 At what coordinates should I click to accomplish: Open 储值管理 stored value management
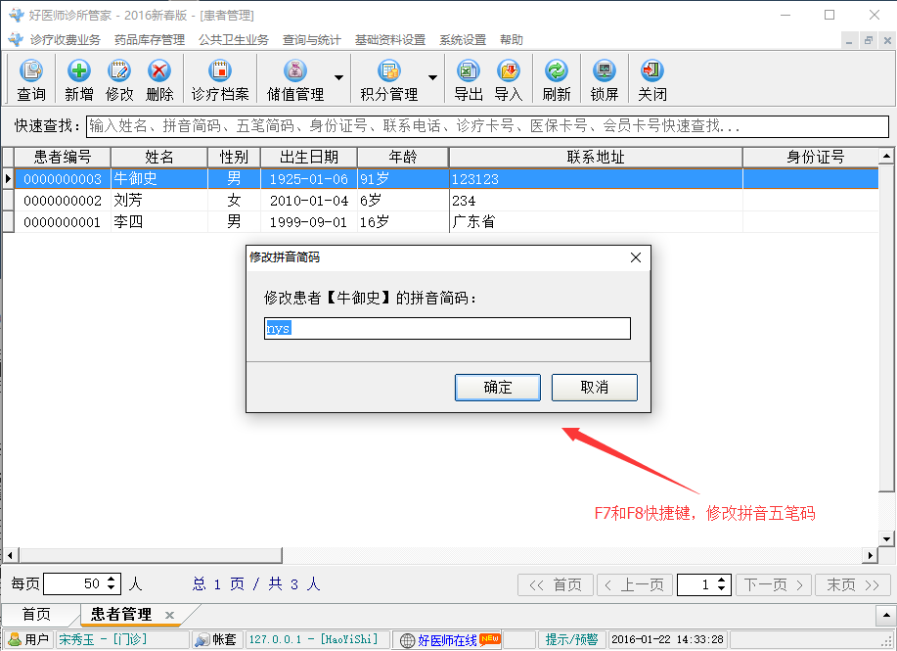(295, 79)
